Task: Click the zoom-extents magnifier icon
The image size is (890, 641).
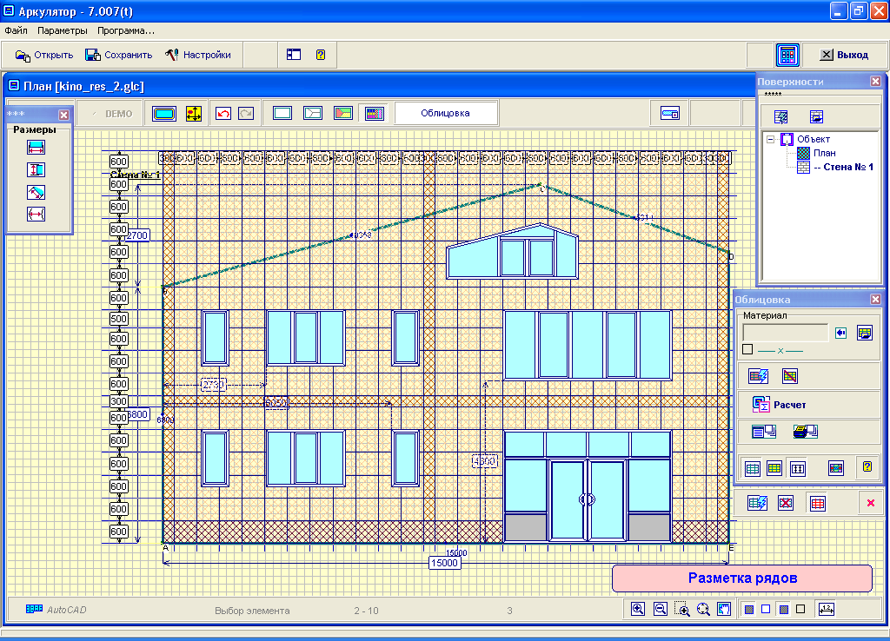Action: click(x=703, y=610)
